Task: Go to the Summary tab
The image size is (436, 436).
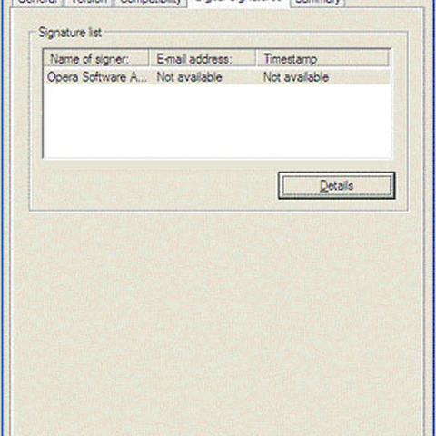Action: tap(318, 3)
